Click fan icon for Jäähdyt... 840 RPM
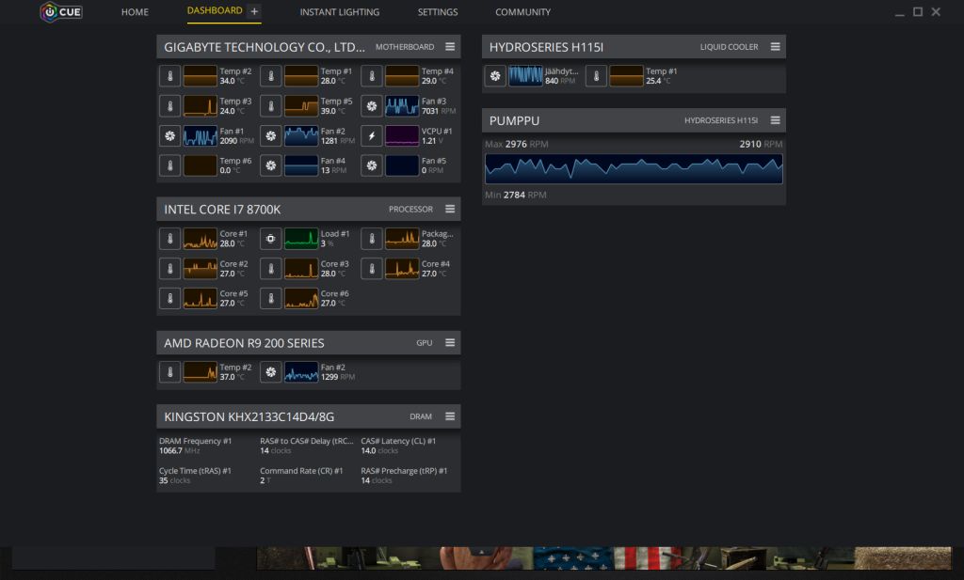Viewport: 964px width, 580px height. point(495,76)
